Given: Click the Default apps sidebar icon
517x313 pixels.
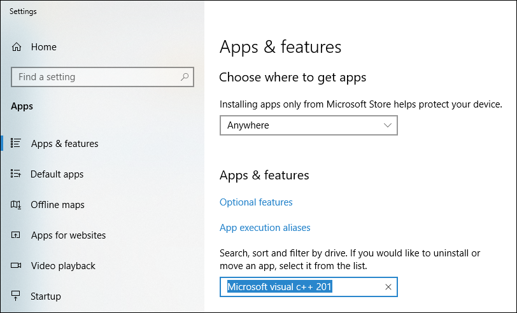Looking at the screenshot, I should click(17, 174).
